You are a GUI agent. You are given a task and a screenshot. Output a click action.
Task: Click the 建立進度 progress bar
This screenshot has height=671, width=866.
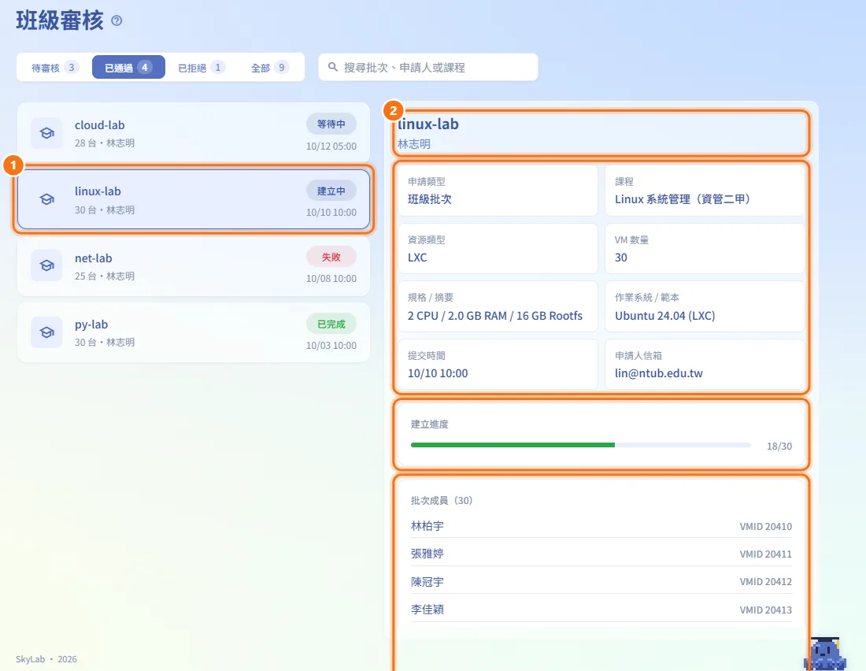pyautogui.click(x=580, y=445)
